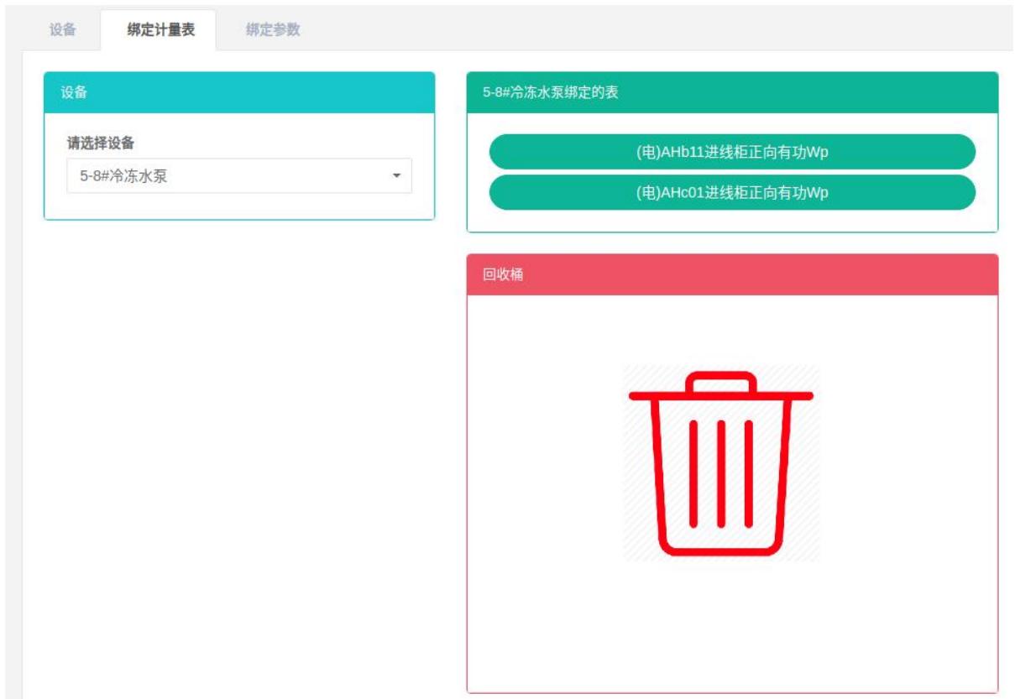Click the empty tab bar right of 绑定参数
1015x699 pixels.
coord(655,30)
